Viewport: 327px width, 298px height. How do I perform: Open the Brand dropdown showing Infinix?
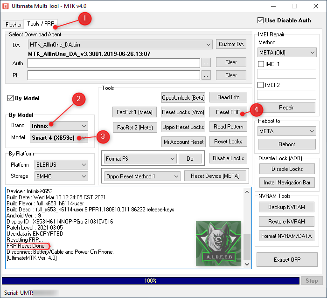59,126
